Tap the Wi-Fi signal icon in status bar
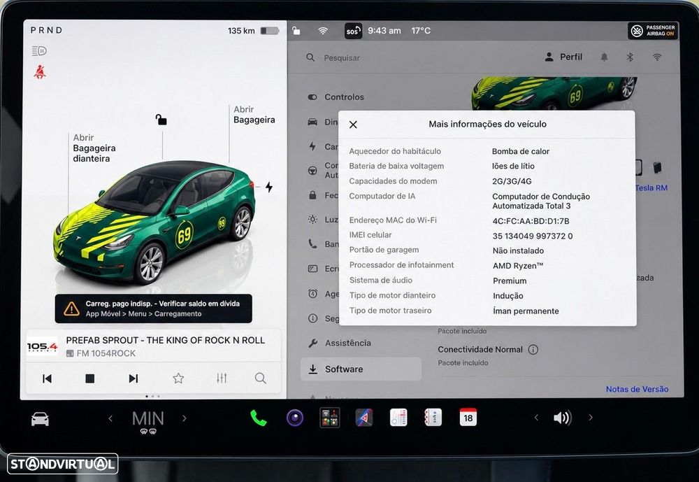The width and height of the screenshot is (699, 482). click(323, 30)
